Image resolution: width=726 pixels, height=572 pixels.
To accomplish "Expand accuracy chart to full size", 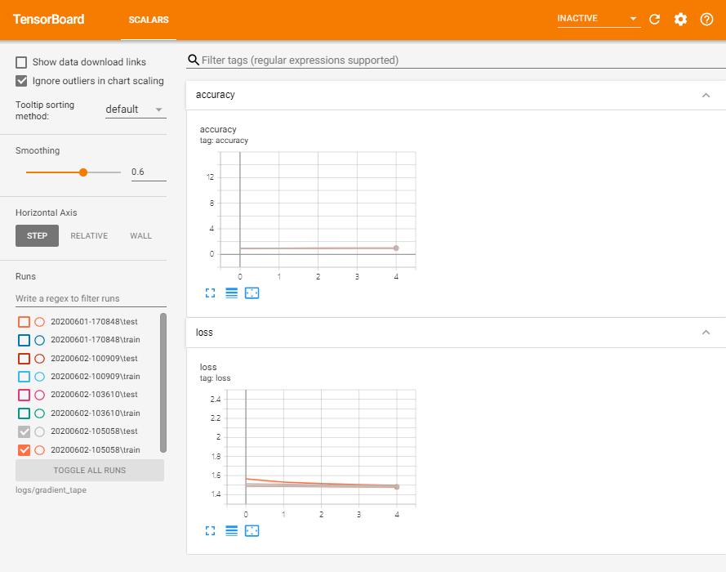I will click(x=210, y=293).
